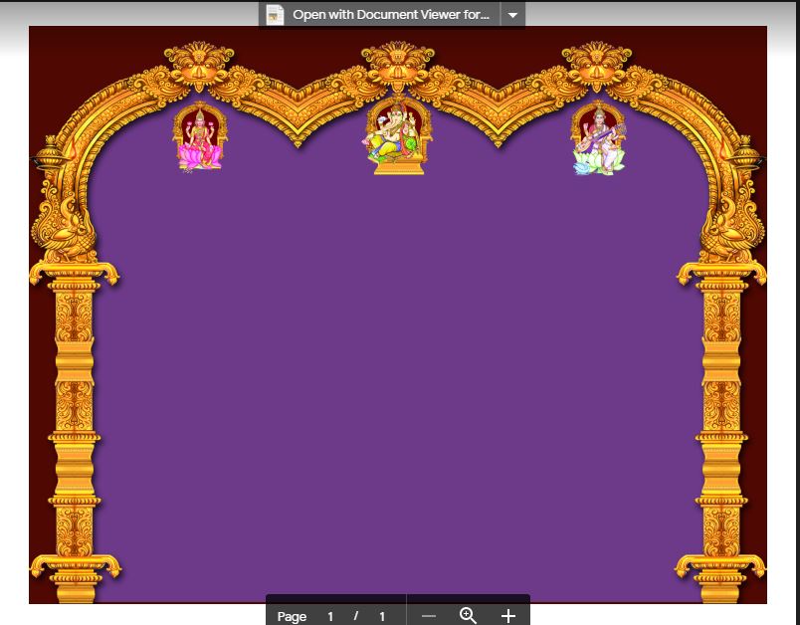The width and height of the screenshot is (800, 625).
Task: Click the document file icon in header
Action: [275, 15]
